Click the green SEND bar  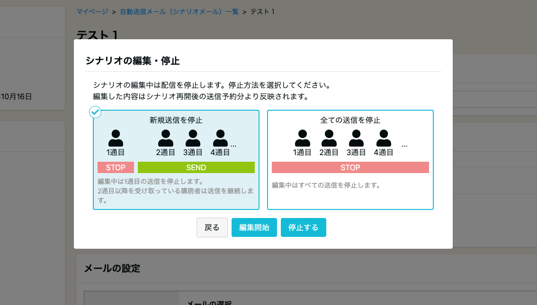click(x=196, y=167)
